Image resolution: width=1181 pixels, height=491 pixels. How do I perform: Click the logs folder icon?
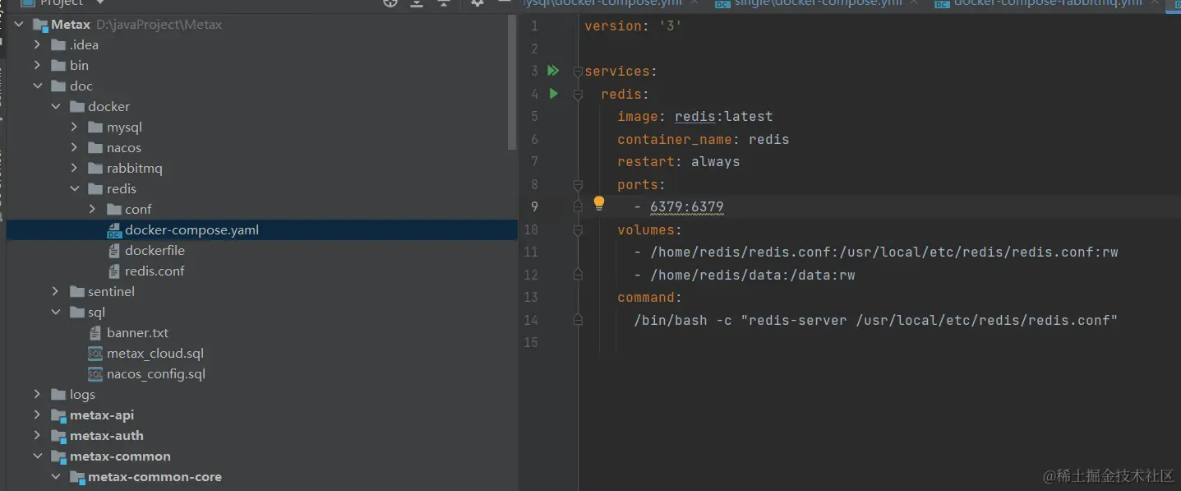coord(58,395)
